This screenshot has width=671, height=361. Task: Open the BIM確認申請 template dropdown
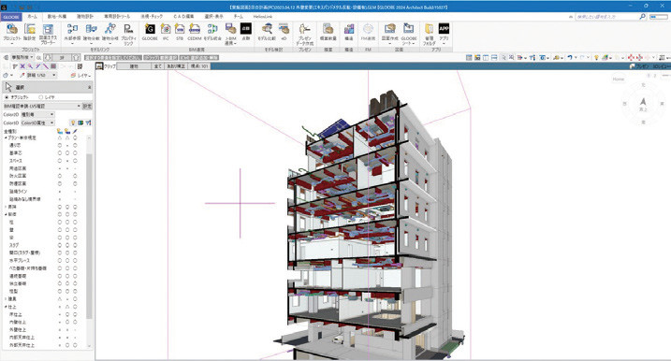click(x=42, y=106)
